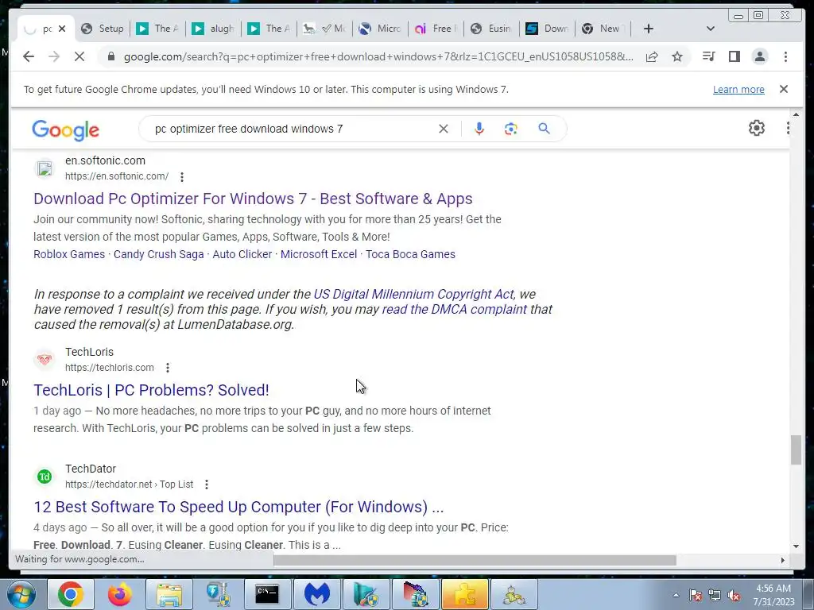The height and width of the screenshot is (610, 814).
Task: Launch Firefox from the taskbar
Action: [x=119, y=594]
